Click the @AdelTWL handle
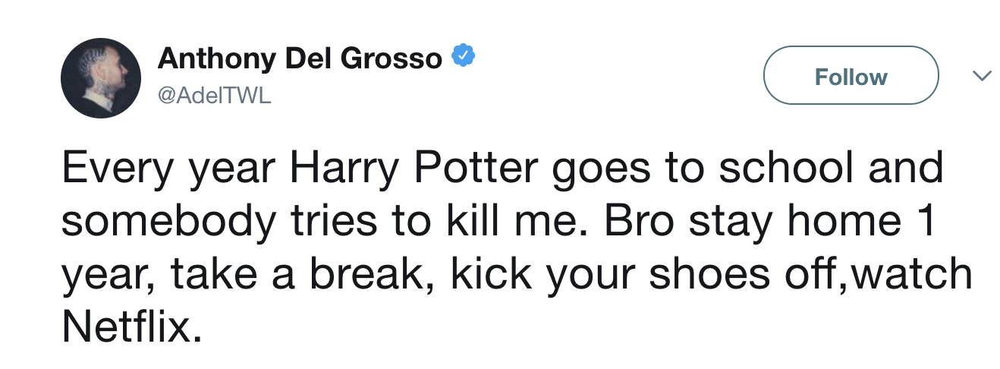1000x369 pixels. pos(213,96)
